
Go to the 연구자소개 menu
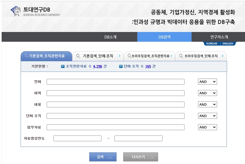(x=219, y=37)
